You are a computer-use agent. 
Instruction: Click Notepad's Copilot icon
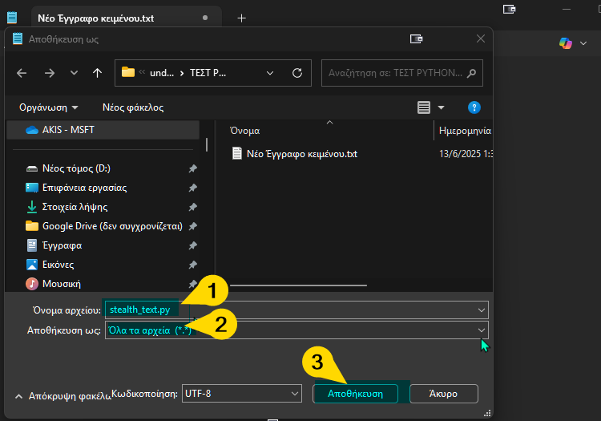566,43
